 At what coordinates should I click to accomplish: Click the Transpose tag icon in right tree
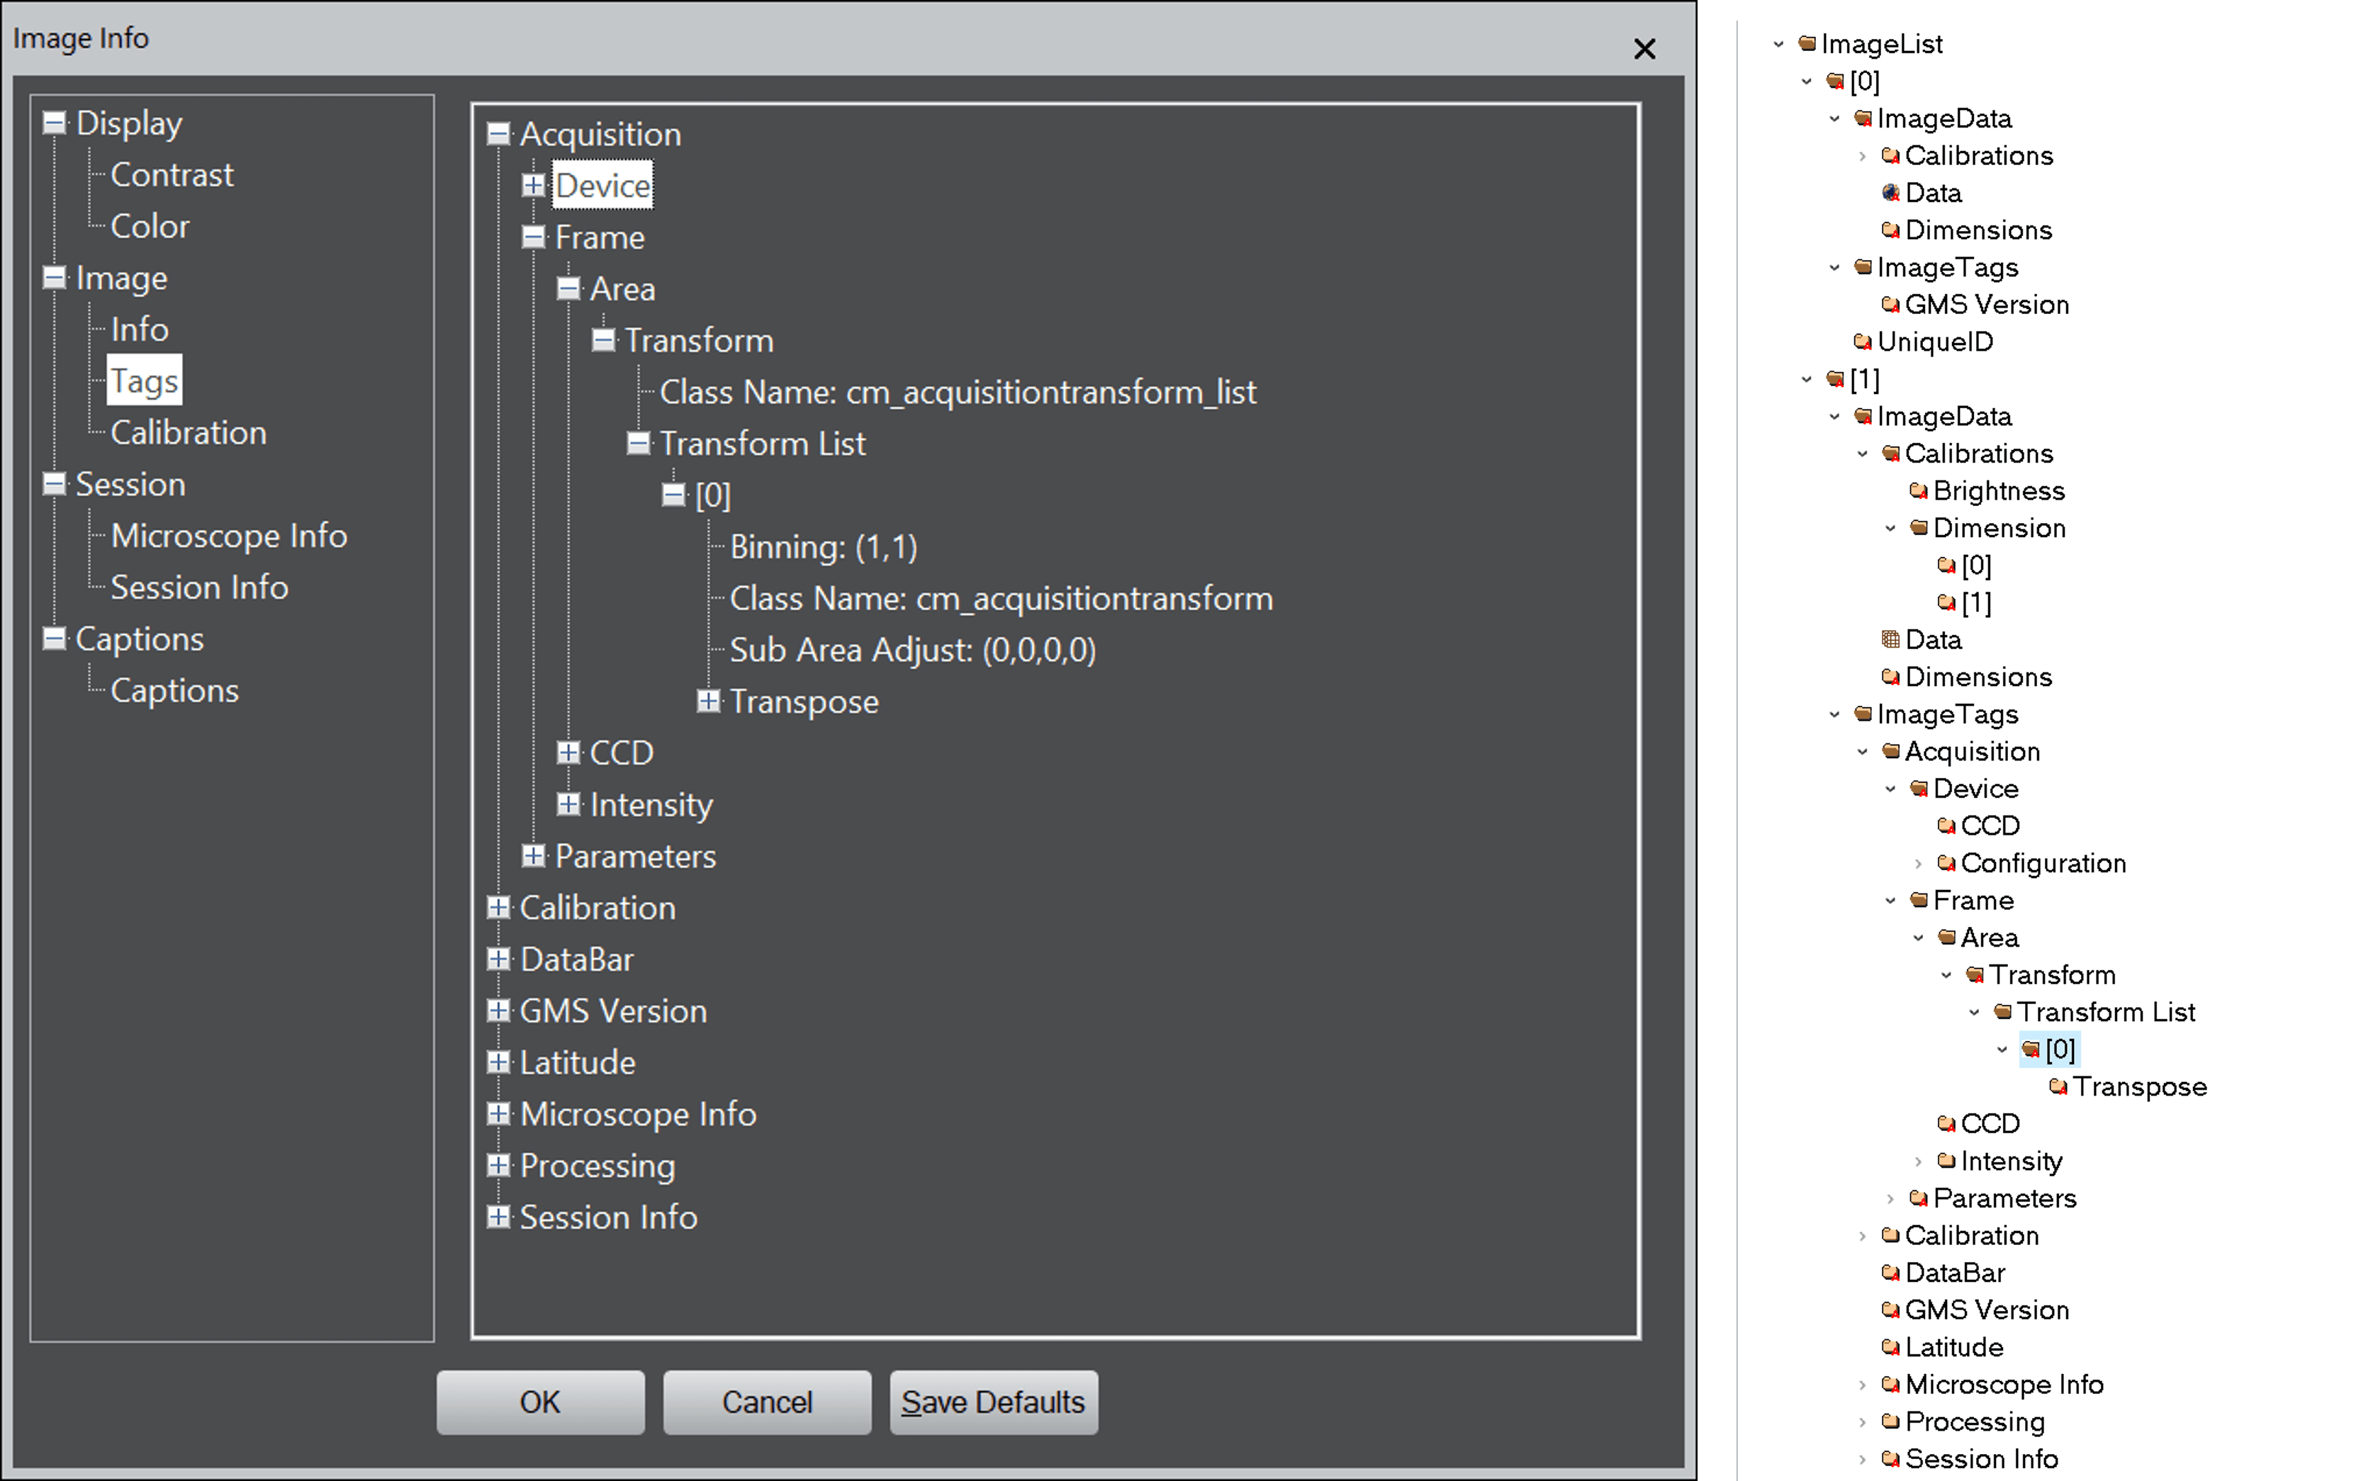(x=2058, y=1086)
